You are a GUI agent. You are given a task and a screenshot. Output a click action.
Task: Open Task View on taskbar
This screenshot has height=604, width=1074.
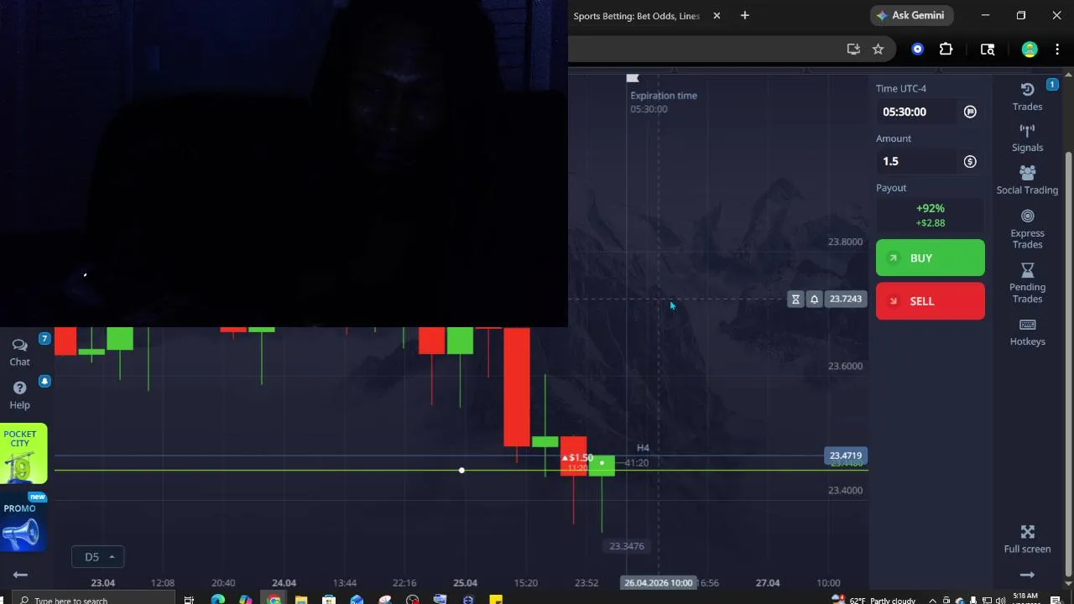[189, 599]
